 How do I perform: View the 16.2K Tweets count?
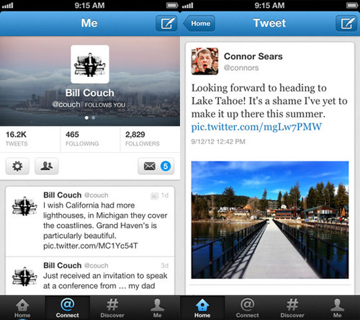click(30, 139)
